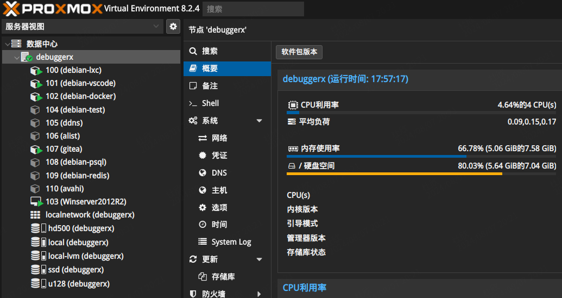Open the 选项 options item
562x298 pixels.
tap(227, 208)
